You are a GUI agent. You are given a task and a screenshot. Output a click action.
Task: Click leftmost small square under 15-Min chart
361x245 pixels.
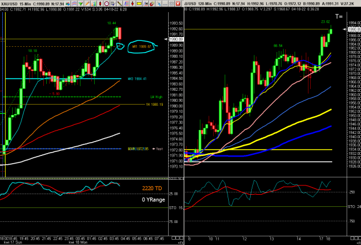(173, 238)
